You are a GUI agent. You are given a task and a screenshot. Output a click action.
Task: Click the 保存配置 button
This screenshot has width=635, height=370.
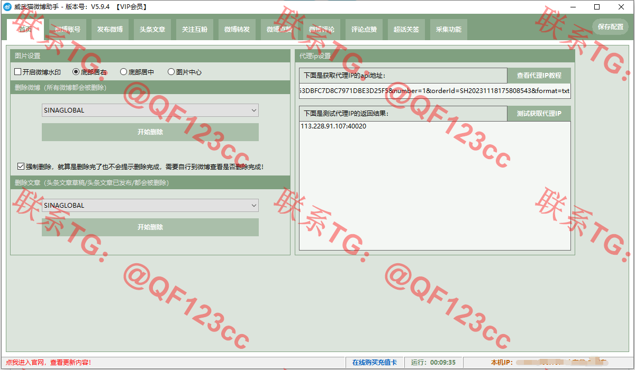click(610, 27)
